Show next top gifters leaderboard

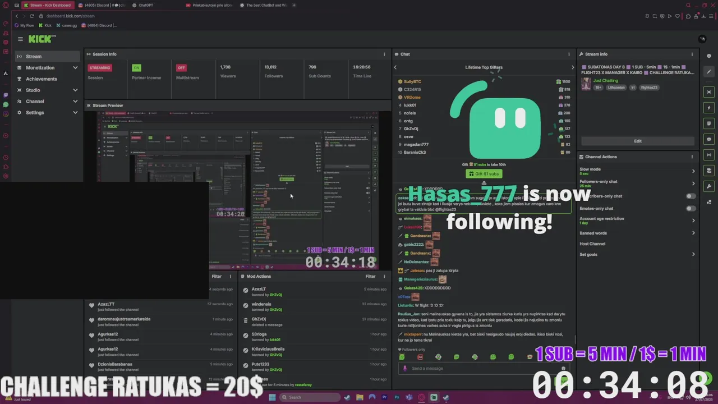pos(572,67)
